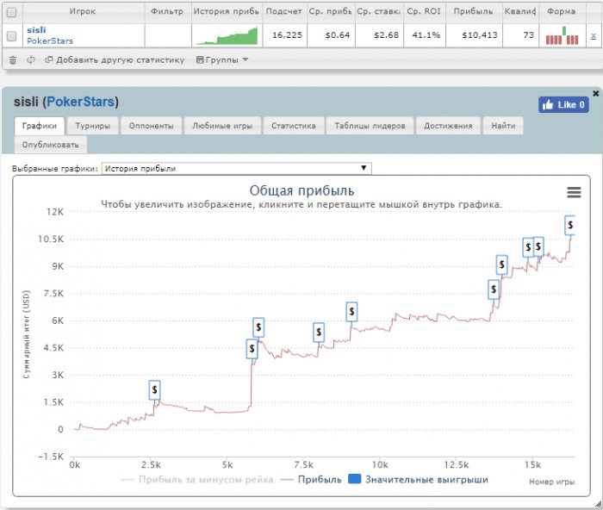Click the Форма bar chart icon

(x=563, y=35)
